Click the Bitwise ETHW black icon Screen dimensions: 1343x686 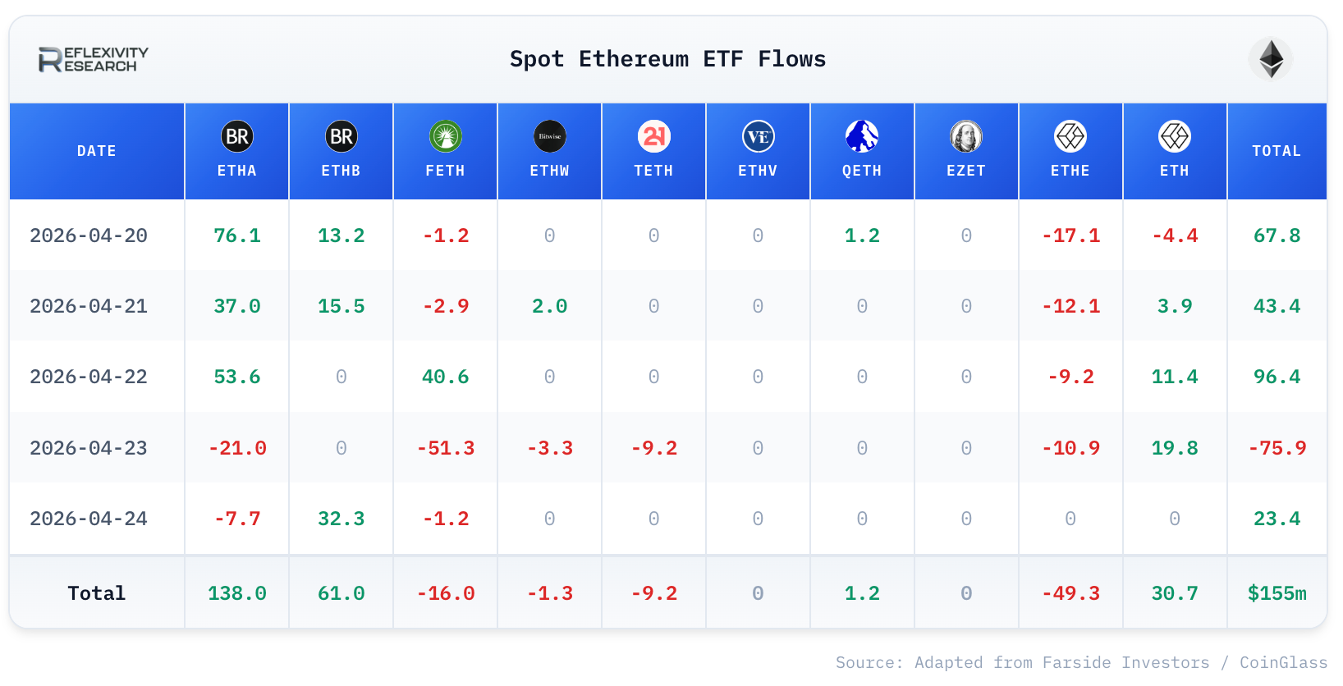(x=550, y=136)
